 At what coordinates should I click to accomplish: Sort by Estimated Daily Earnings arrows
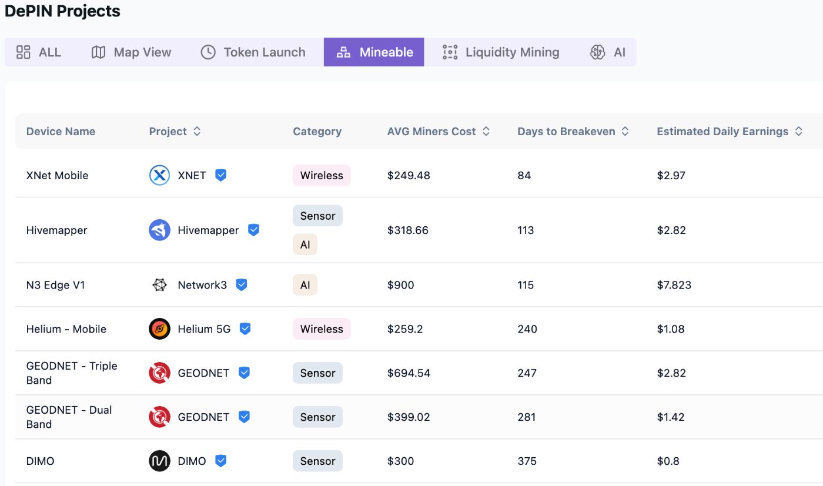798,132
